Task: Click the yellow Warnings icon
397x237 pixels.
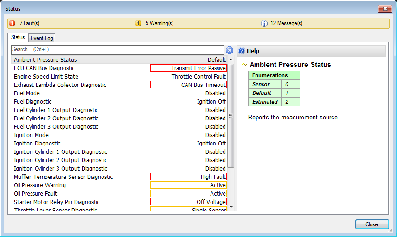Action: [138, 23]
